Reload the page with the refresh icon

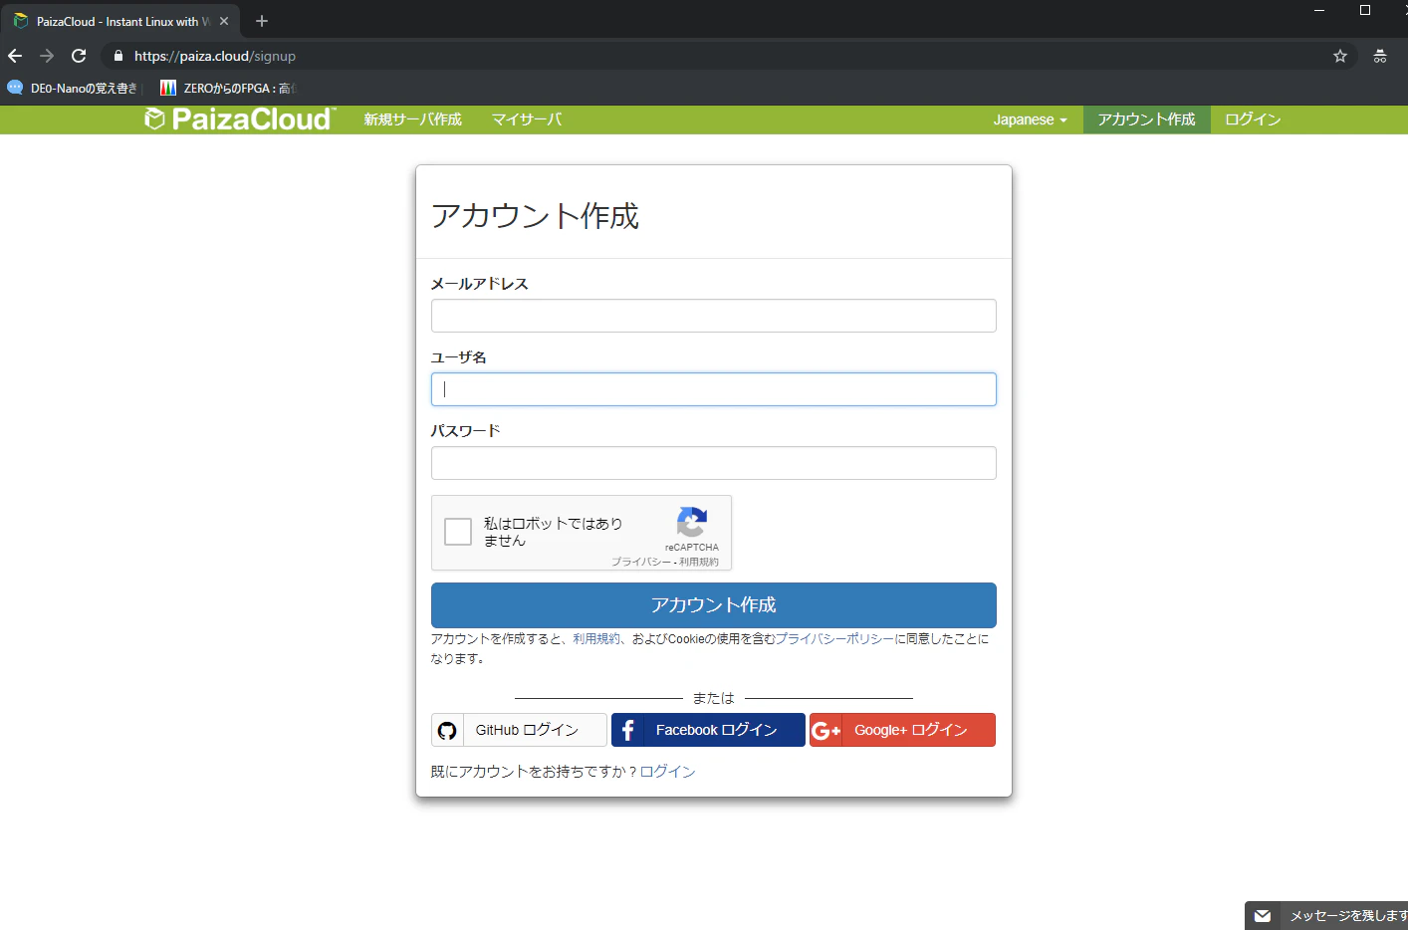79,56
